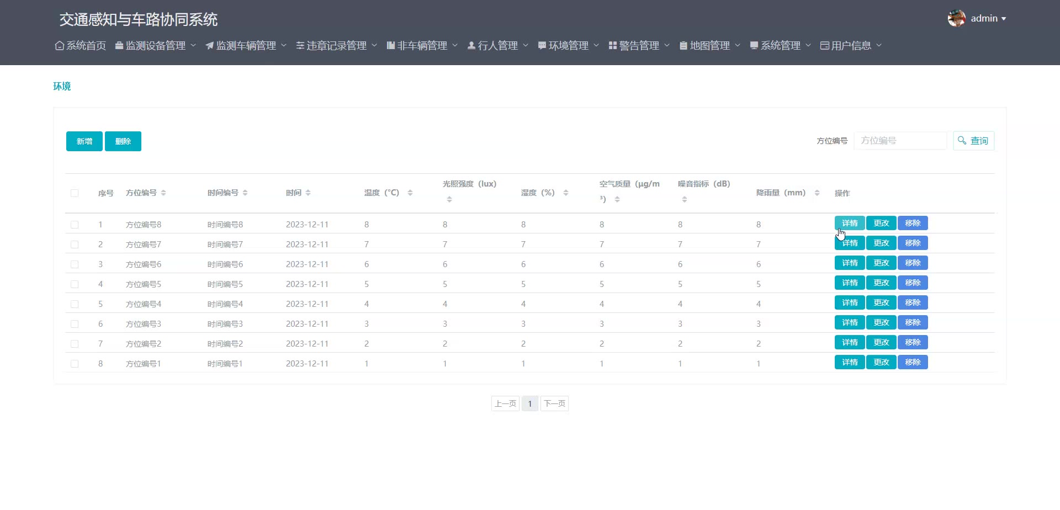Sort table by 空气质量 column arrows
The width and height of the screenshot is (1060, 510).
pyautogui.click(x=617, y=199)
